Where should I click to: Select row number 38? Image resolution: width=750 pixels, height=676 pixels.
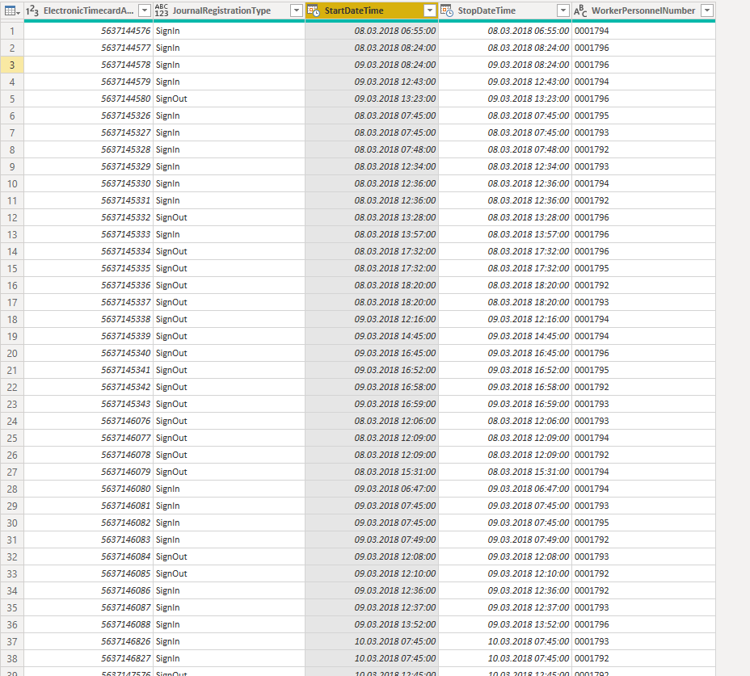pyautogui.click(x=12, y=659)
